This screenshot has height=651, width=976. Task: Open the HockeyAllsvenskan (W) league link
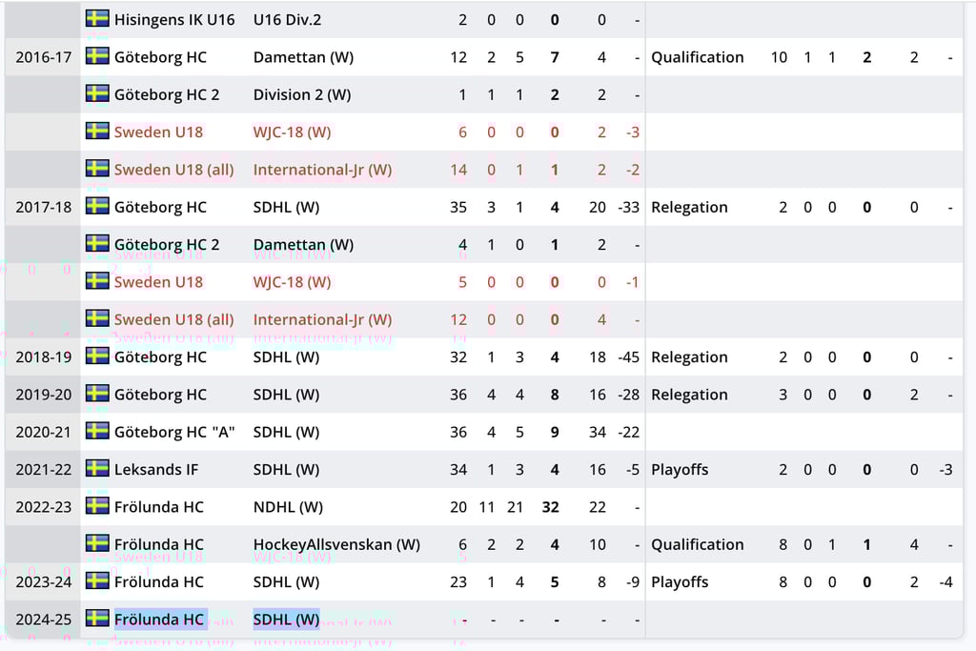tap(336, 544)
